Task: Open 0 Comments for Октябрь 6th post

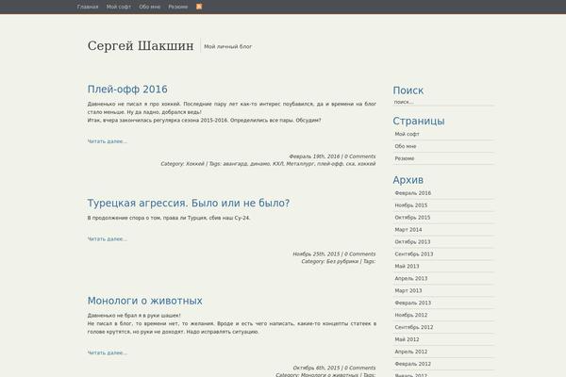Action: [x=360, y=368]
